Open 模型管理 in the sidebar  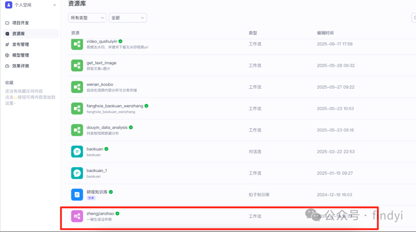pos(30,55)
